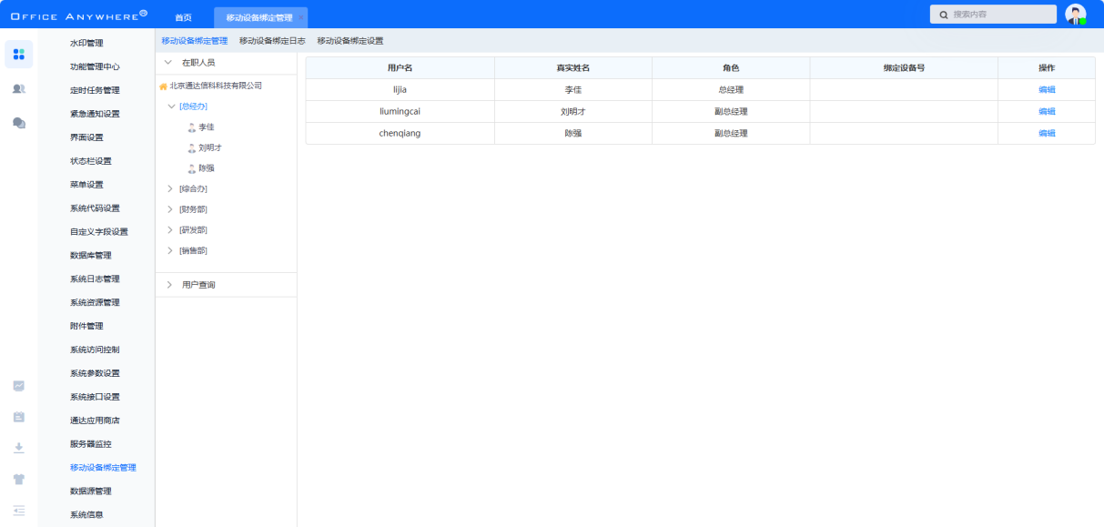The height and width of the screenshot is (527, 1104).
Task: Switch to 移动设备绑定日志 tab
Action: click(x=272, y=41)
